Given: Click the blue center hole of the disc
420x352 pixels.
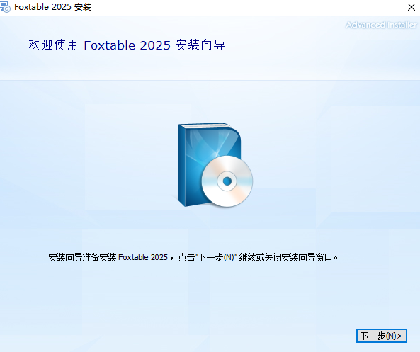Looking at the screenshot, I should (227, 181).
